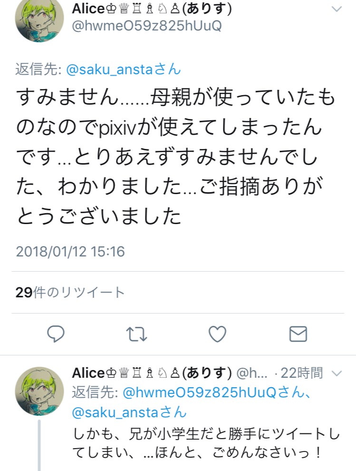Tap the reply speech bubble icon
The image size is (356, 471).
(56, 334)
